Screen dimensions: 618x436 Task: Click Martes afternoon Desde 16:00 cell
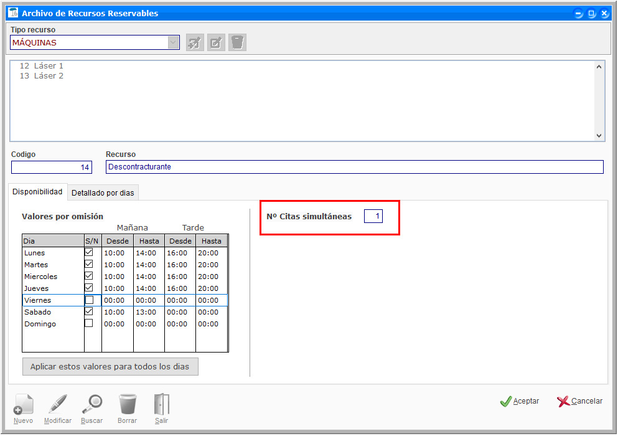coord(180,265)
